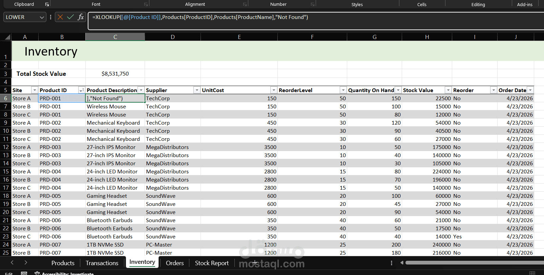The width and height of the screenshot is (544, 275).
Task: Click the Total Stock Value $8,531,750 cell
Action: [115, 73]
